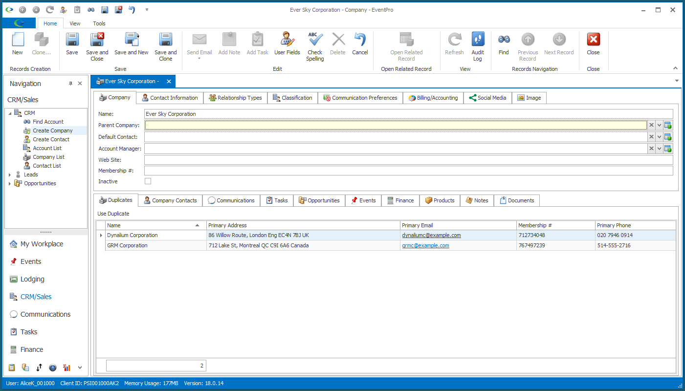Open the Classification tab
This screenshot has height=391, width=685.
[x=292, y=98]
